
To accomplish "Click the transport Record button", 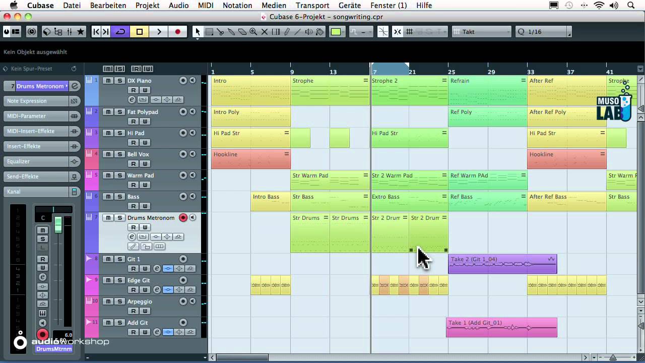I will click(177, 32).
